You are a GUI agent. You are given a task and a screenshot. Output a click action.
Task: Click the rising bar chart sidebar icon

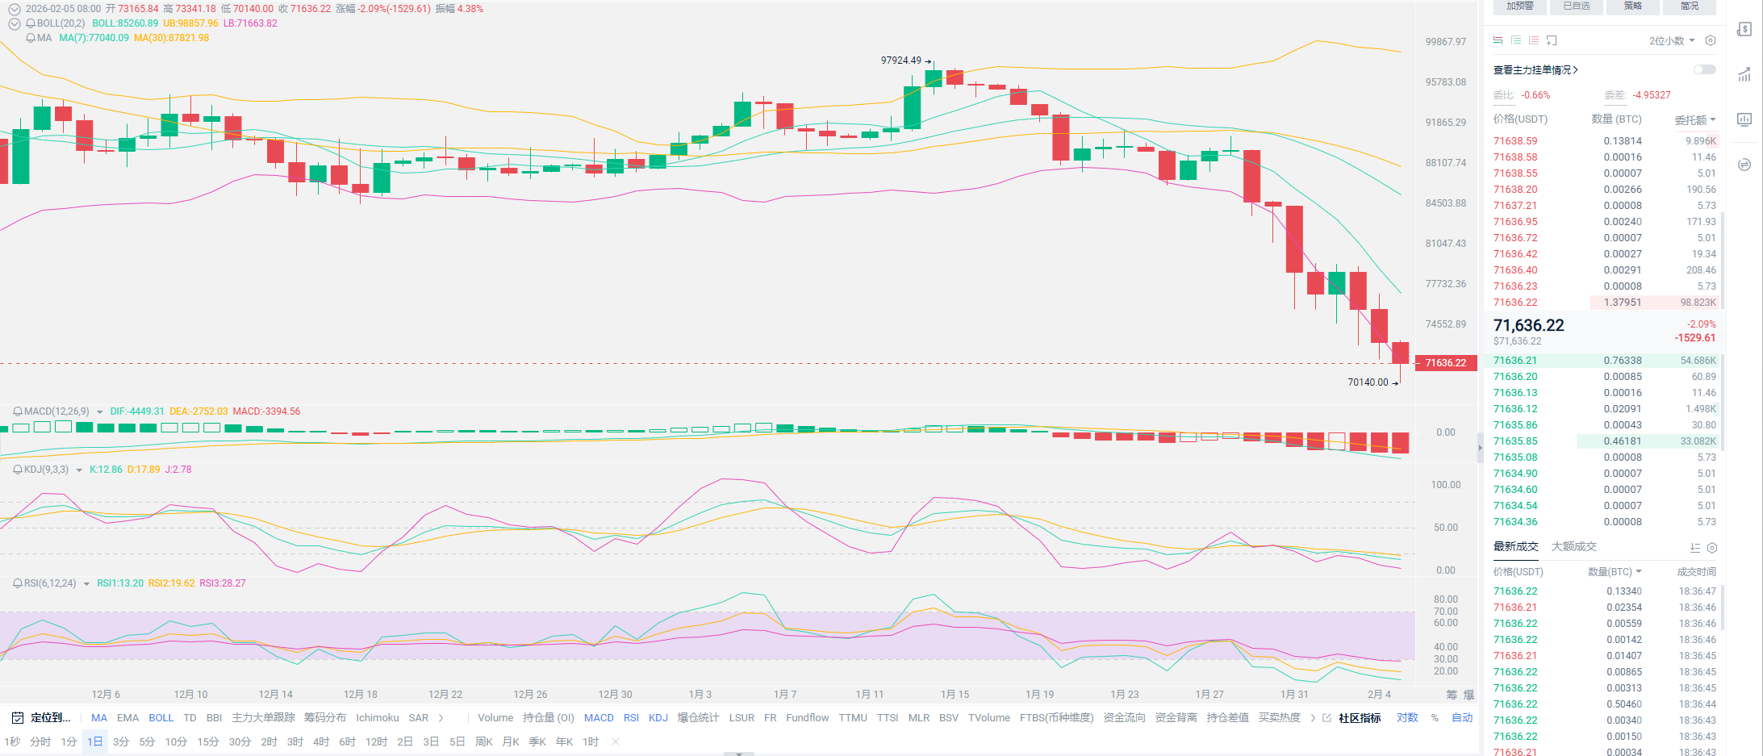[1744, 75]
